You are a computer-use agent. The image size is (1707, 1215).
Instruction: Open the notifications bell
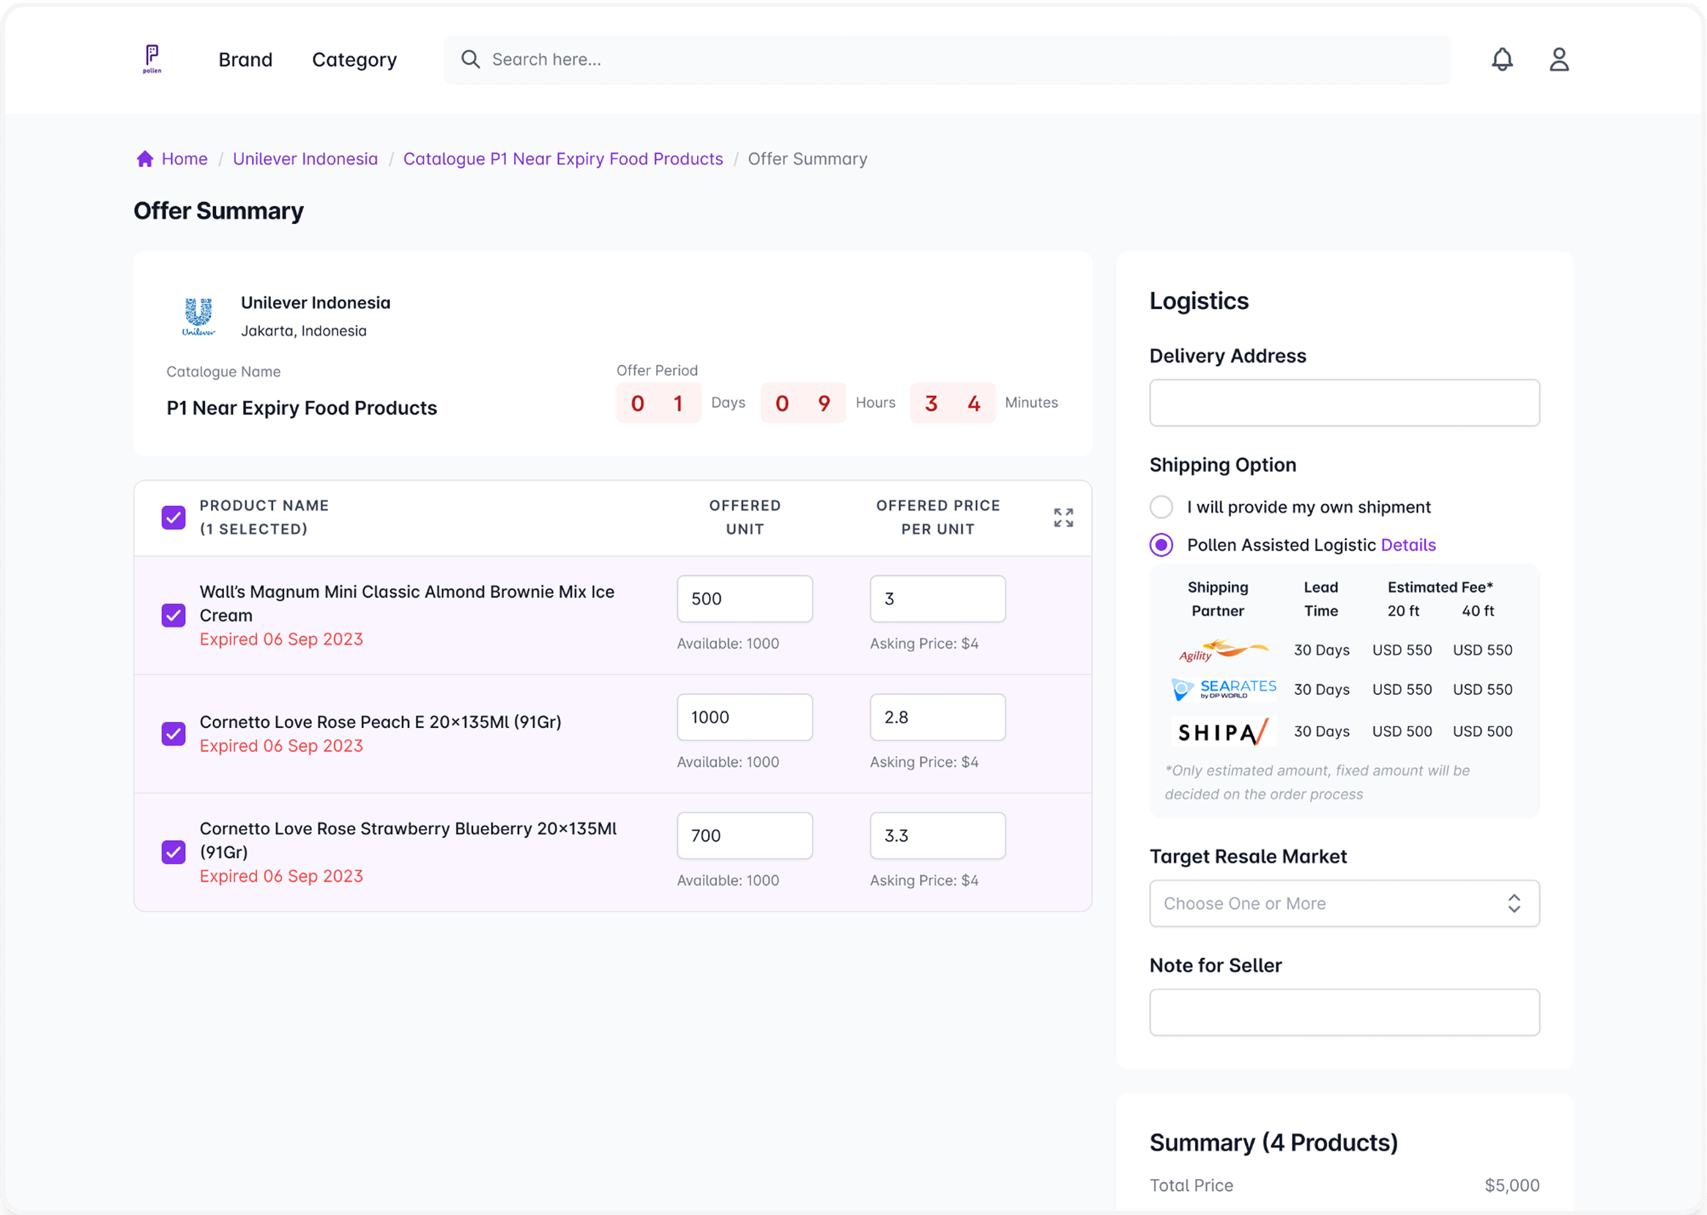(x=1502, y=59)
